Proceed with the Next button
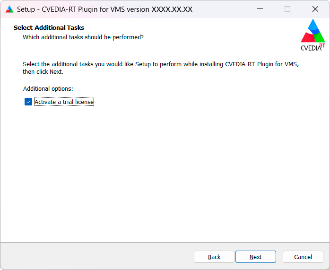The height and width of the screenshot is (270, 330). pos(255,257)
